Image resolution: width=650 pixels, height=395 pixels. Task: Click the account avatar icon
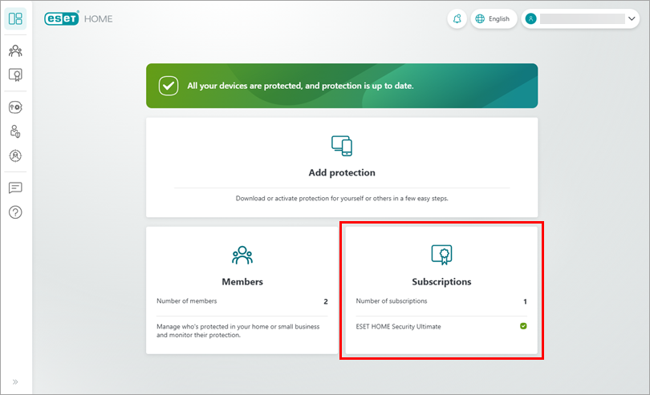(x=530, y=18)
